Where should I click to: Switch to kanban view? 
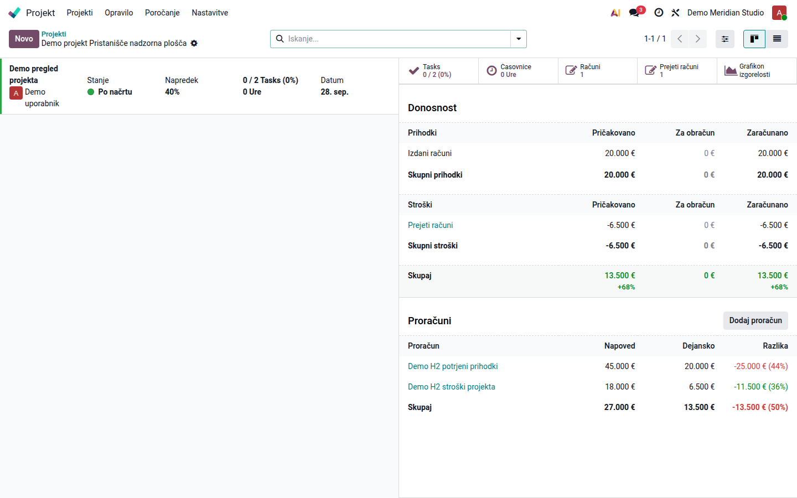tap(754, 39)
